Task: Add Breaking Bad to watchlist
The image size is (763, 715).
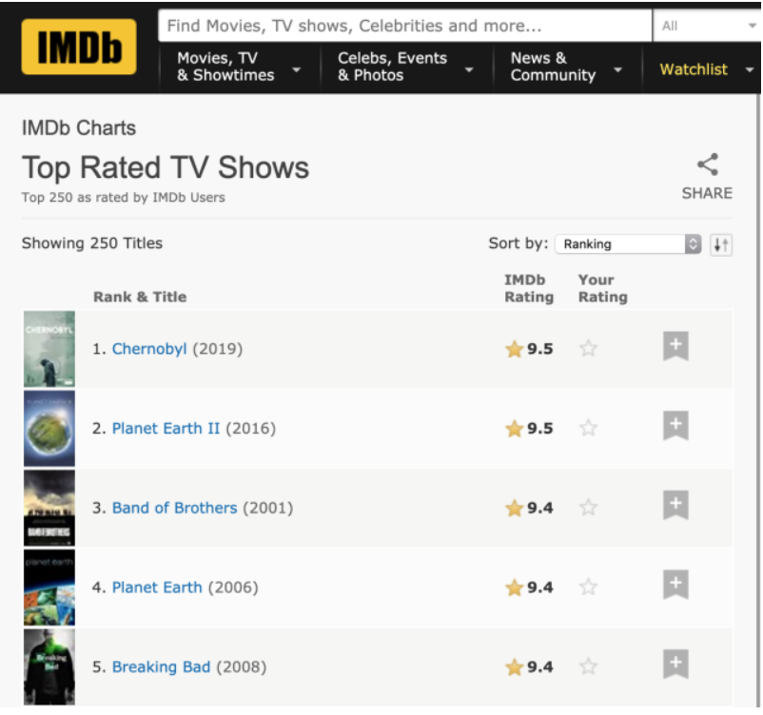Action: point(675,665)
